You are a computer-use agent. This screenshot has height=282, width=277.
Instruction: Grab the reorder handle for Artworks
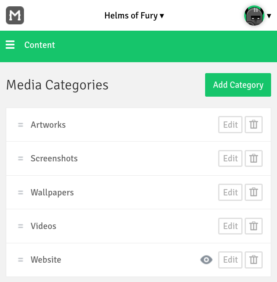21,125
